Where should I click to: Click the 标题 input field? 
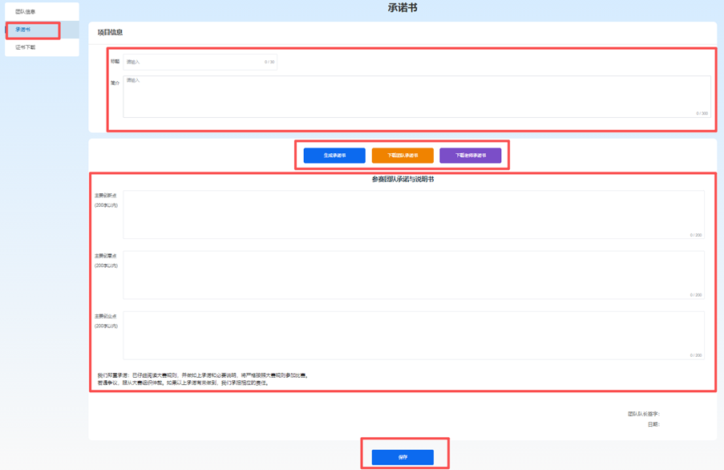click(192, 62)
